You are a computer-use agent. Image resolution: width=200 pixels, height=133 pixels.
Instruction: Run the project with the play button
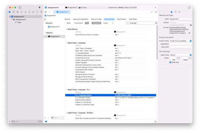click(x=39, y=7)
